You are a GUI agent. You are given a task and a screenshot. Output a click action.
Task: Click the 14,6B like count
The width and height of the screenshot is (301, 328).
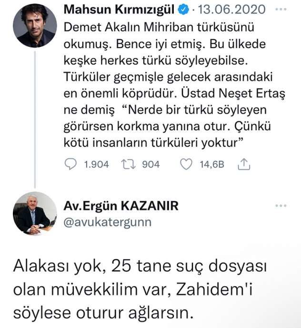coord(212,164)
